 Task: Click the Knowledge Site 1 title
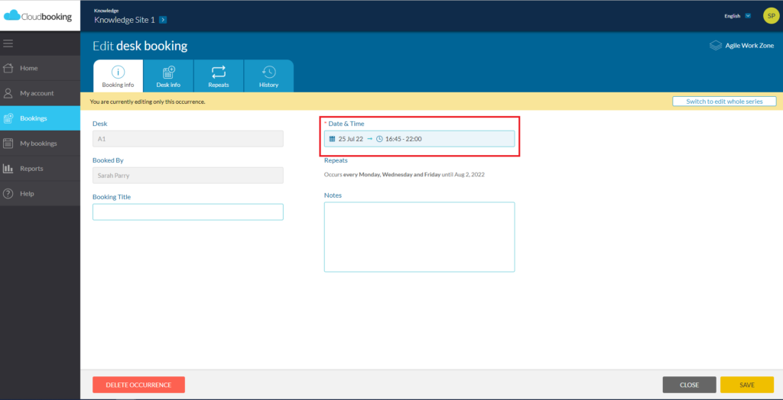point(125,20)
